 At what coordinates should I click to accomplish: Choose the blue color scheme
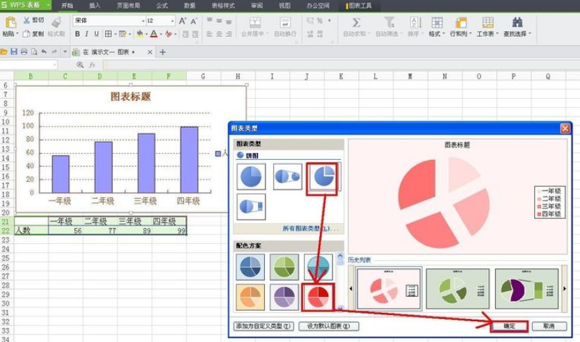tap(250, 266)
